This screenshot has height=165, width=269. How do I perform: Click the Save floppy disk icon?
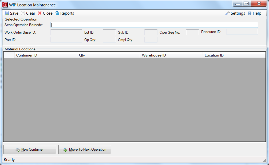pos(7,13)
